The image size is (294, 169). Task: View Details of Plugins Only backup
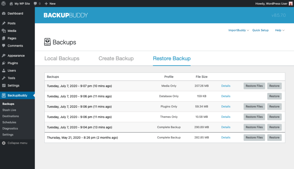pos(226,107)
